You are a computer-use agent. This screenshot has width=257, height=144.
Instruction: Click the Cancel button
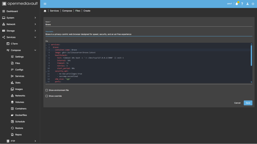(x=237, y=103)
